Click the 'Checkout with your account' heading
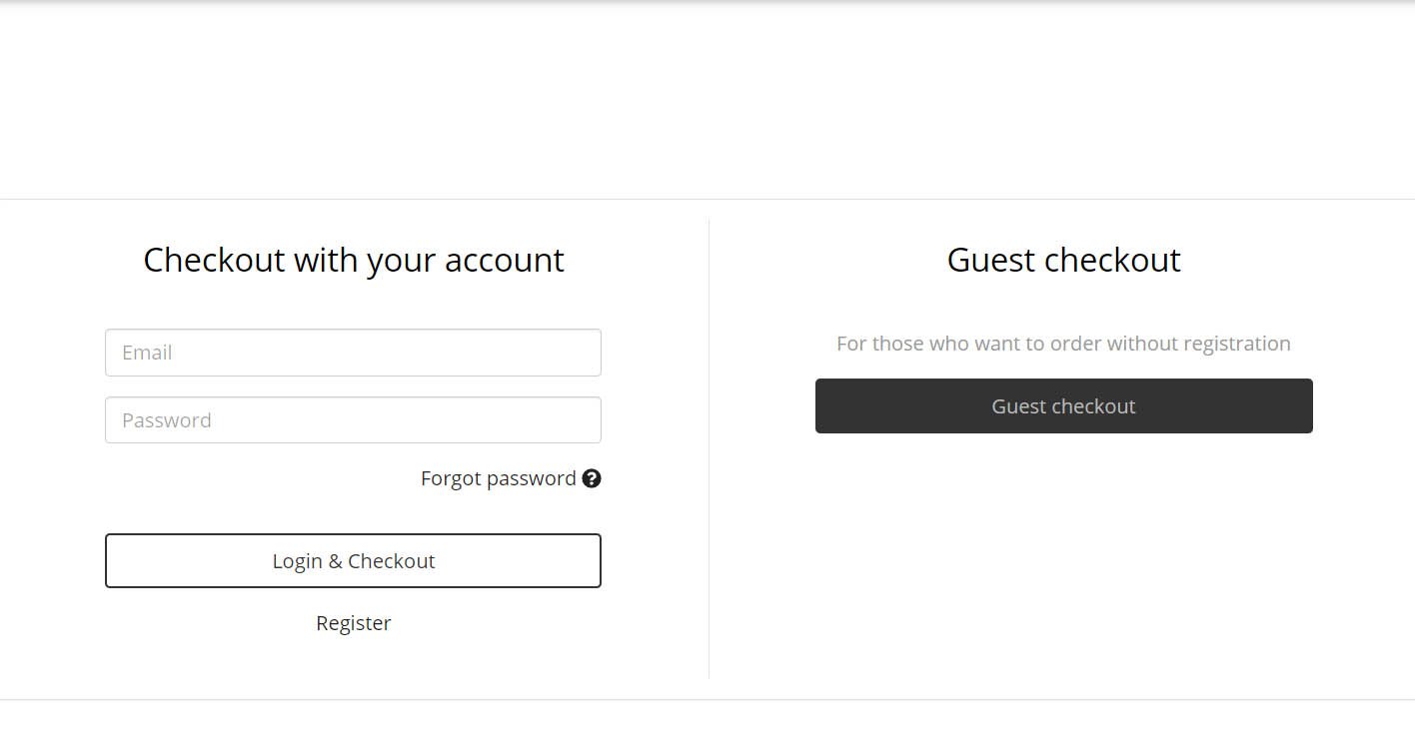Viewport: 1415px width, 747px height. [354, 260]
